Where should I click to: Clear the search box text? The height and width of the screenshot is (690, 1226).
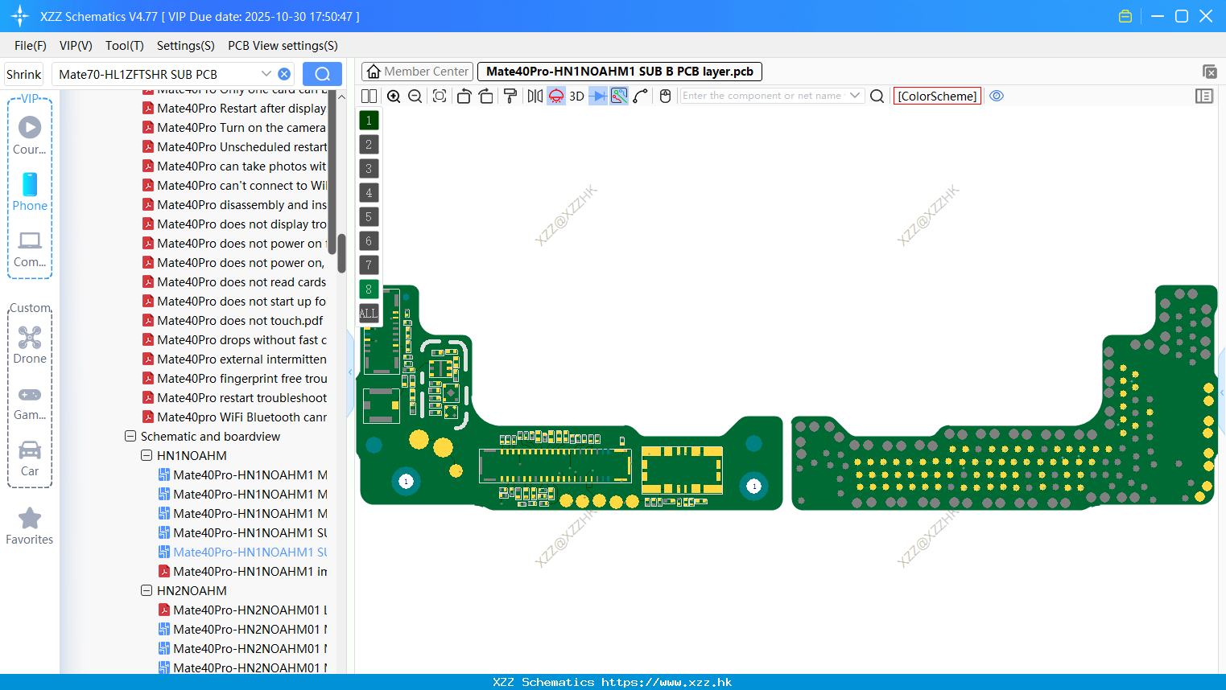[284, 74]
